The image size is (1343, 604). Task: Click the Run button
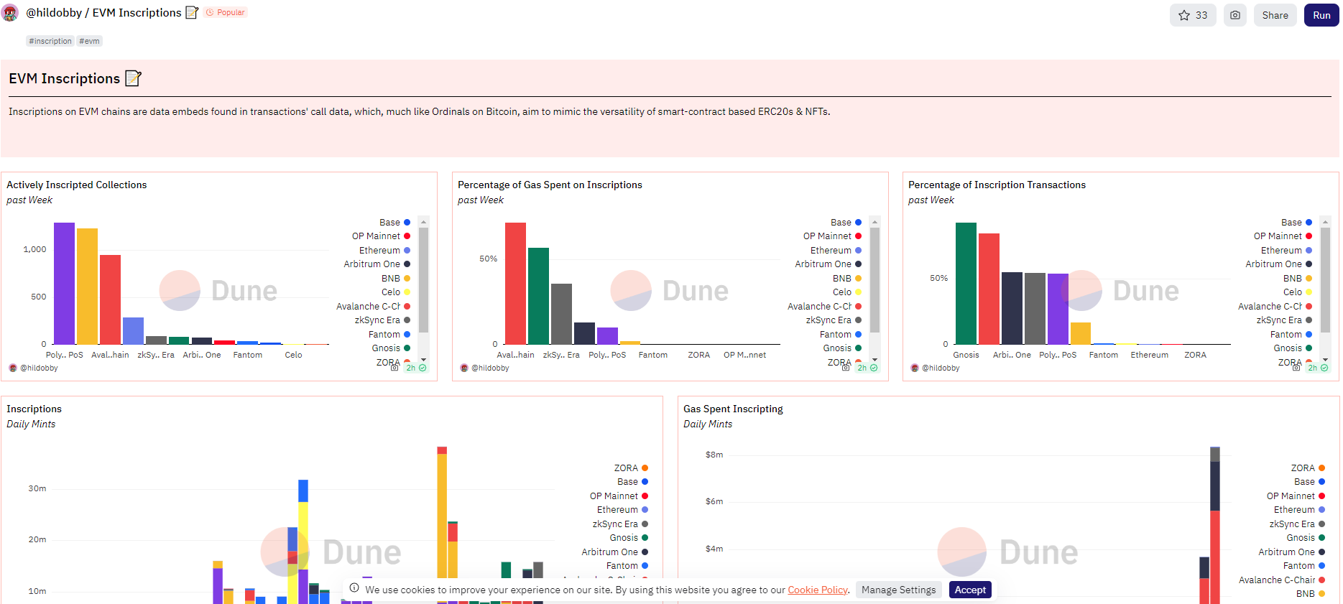click(1321, 15)
